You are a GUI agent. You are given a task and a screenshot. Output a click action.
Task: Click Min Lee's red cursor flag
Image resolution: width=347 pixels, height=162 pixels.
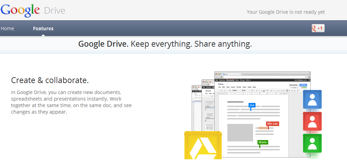tap(272, 124)
